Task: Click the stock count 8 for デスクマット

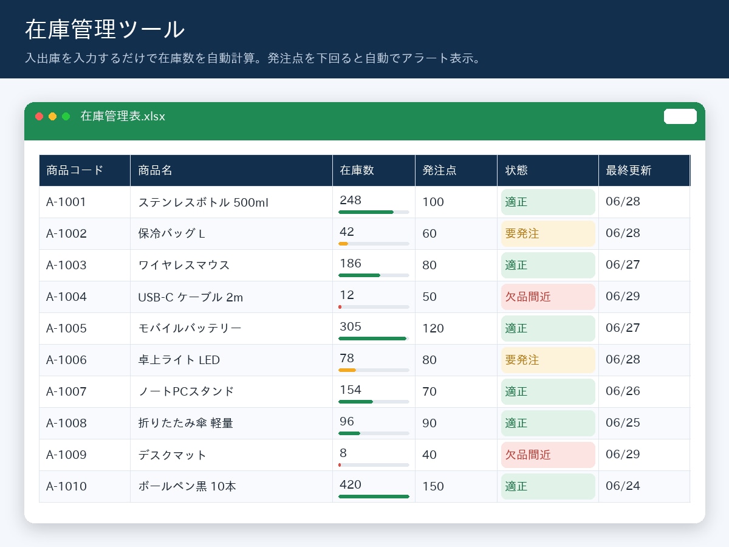Action: 343,453
